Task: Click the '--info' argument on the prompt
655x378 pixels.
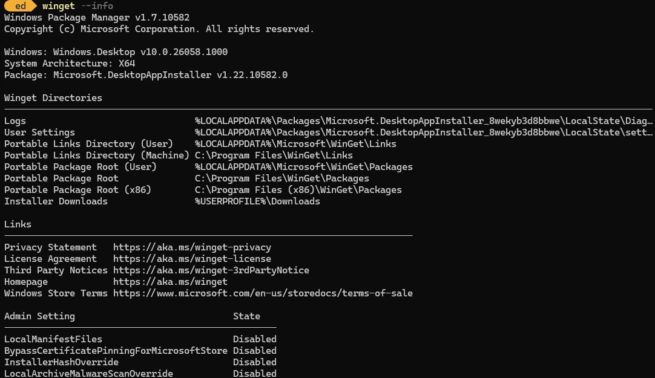Action: pyautogui.click(x=97, y=6)
